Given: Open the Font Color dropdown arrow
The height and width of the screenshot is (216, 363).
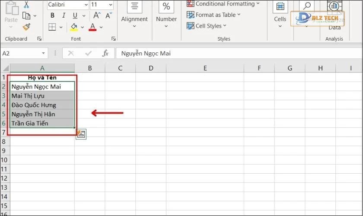Looking at the screenshot, I should coord(101,27).
